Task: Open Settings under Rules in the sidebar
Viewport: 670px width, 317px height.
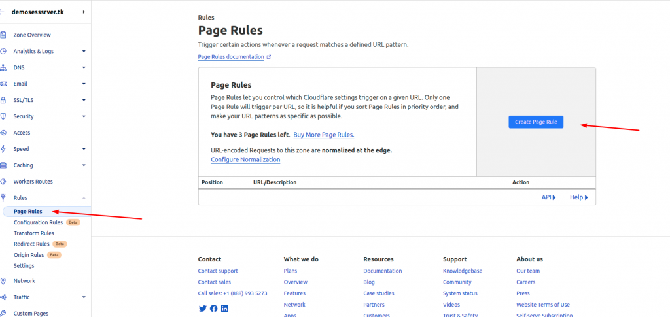Action: [24, 266]
